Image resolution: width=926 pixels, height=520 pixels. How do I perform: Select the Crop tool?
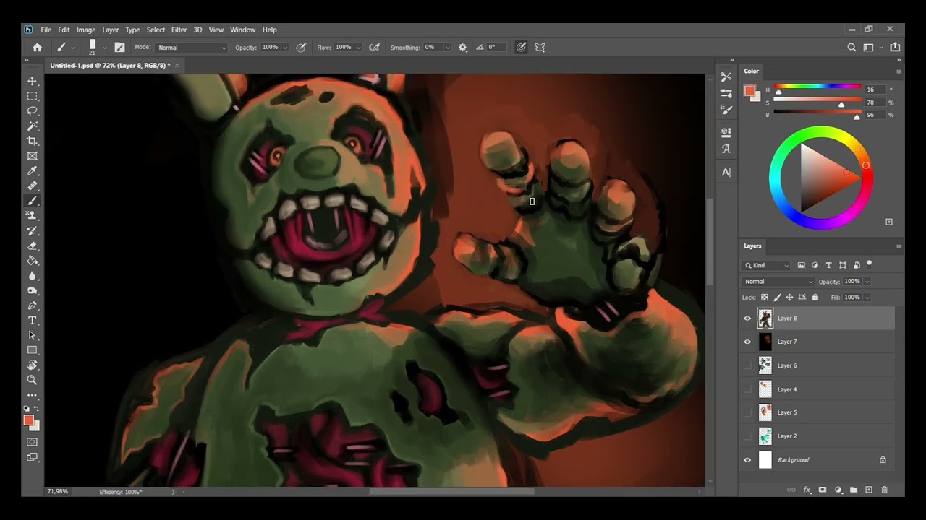point(33,141)
